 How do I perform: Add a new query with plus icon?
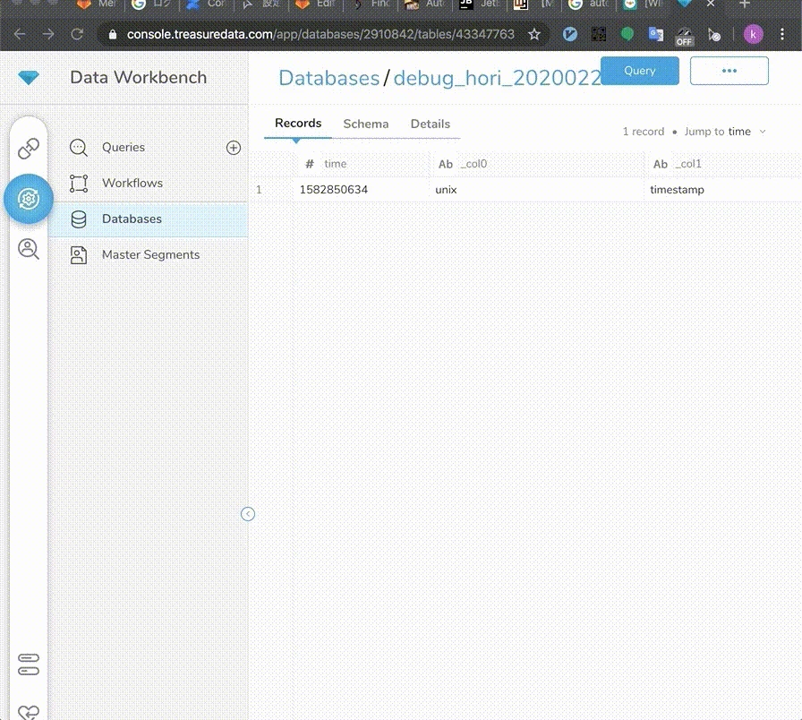click(234, 148)
